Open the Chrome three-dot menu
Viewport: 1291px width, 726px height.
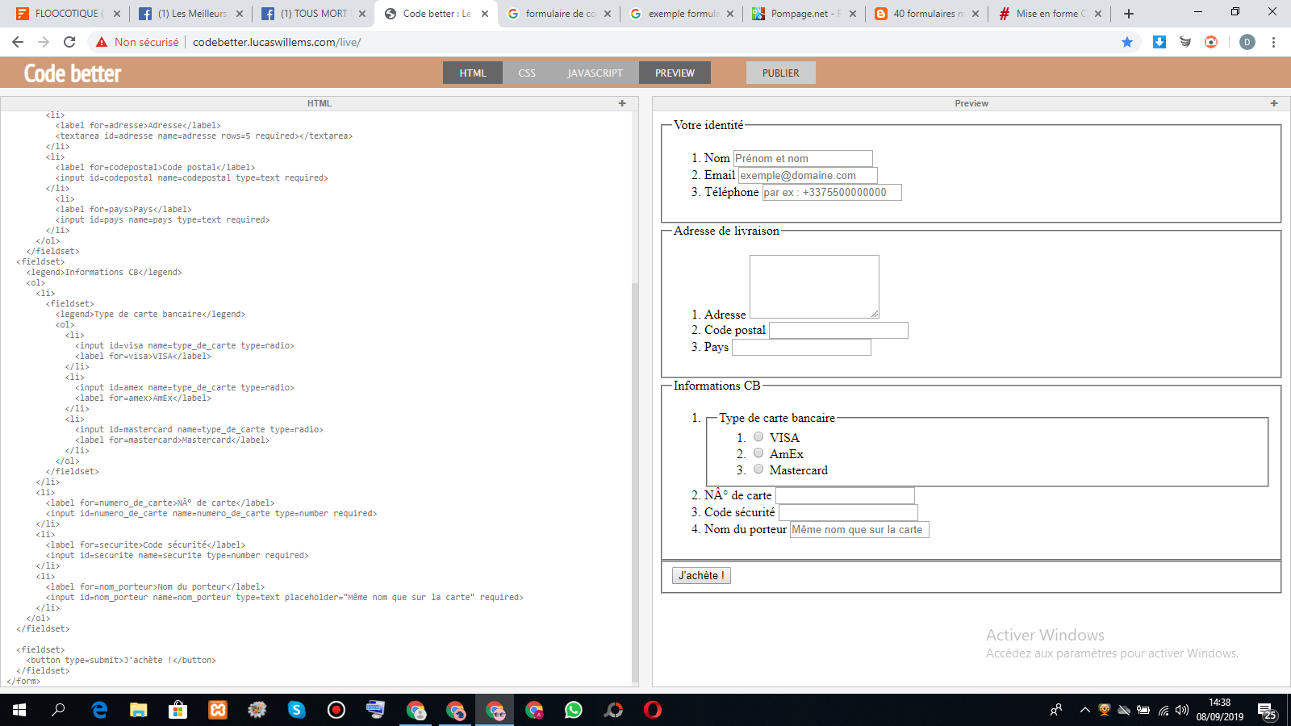tap(1273, 42)
